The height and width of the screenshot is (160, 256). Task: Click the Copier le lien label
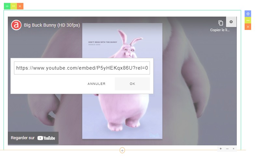tap(220, 30)
